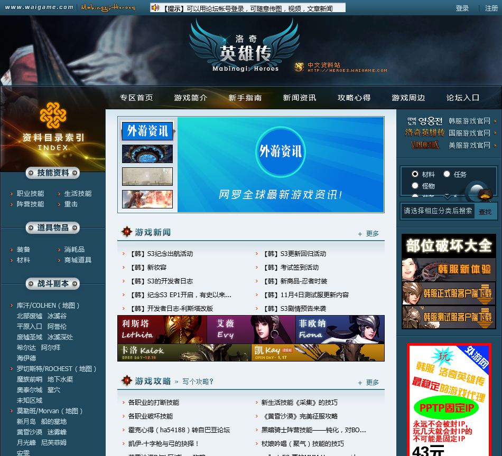This screenshot has width=502, height=456.
Task: Open the 韩服测试服客户端下载 banner
Action: tap(449, 317)
